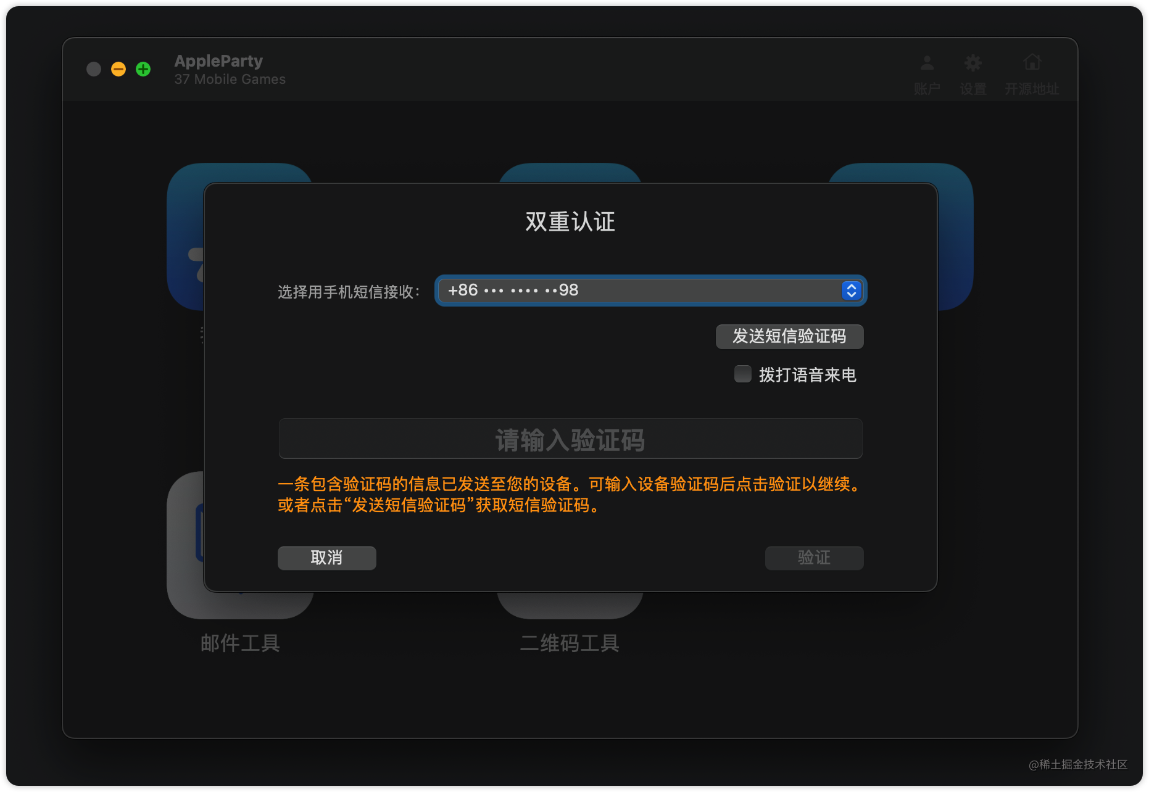Open the 设置 settings gear

973,73
